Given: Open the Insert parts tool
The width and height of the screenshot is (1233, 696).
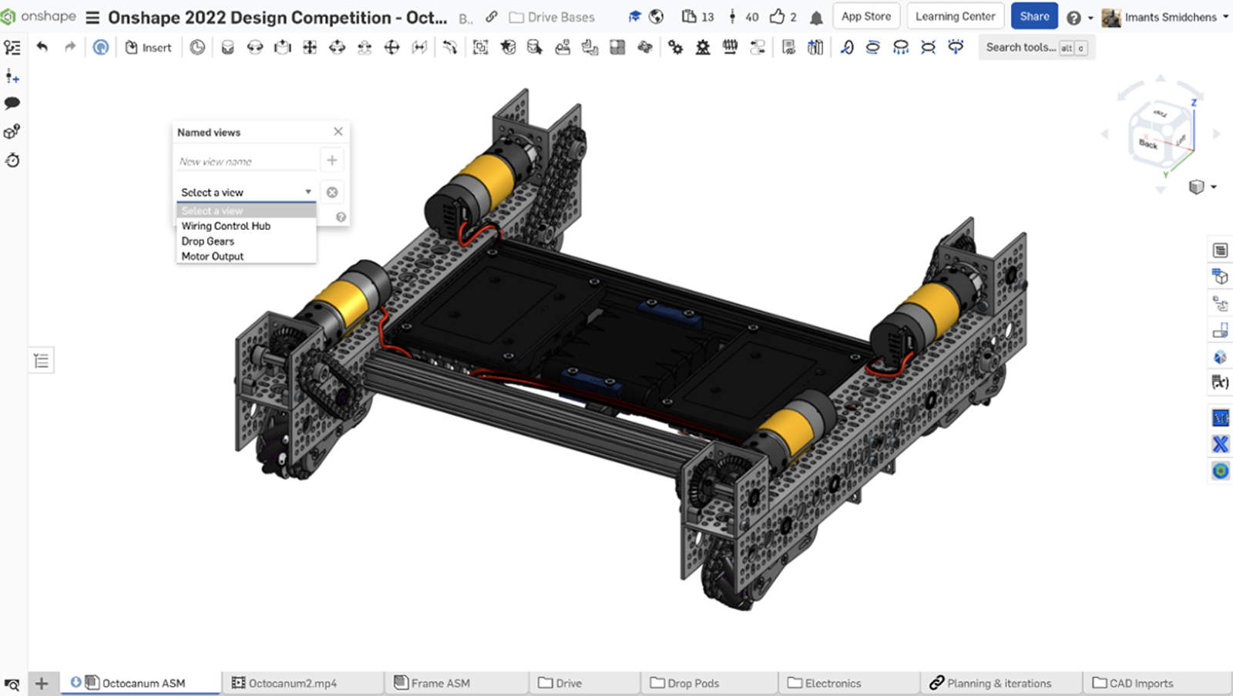Looking at the screenshot, I should [149, 47].
